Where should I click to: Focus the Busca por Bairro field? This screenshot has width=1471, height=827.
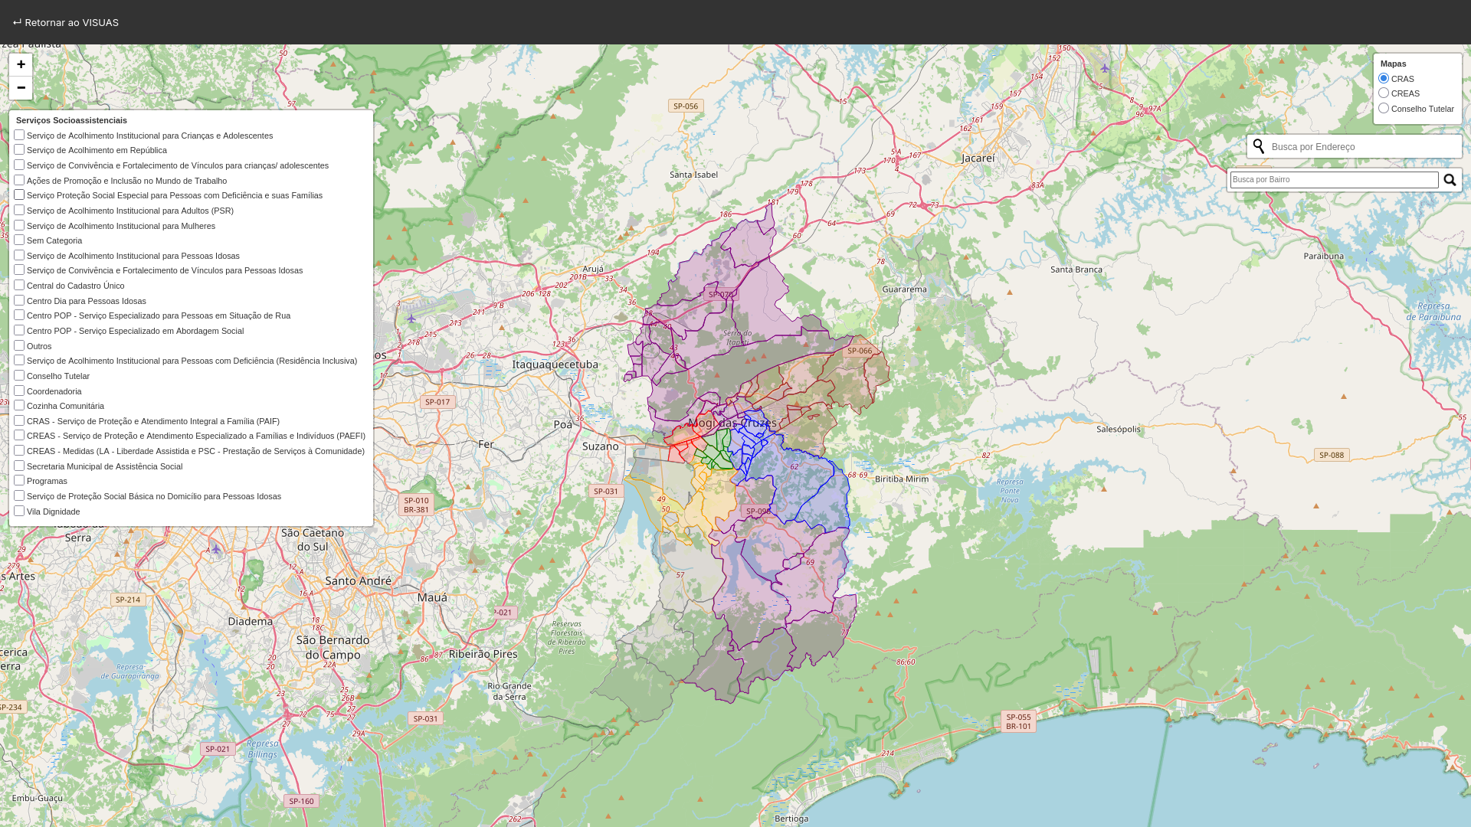pos(1335,180)
